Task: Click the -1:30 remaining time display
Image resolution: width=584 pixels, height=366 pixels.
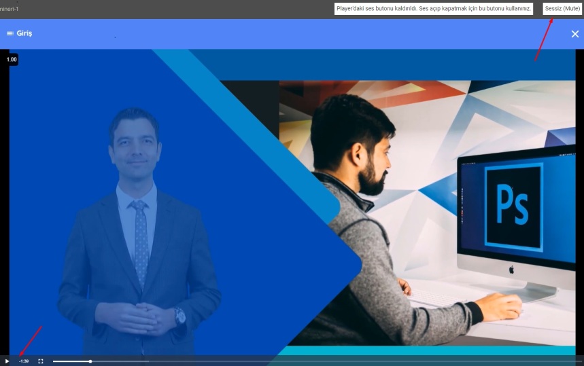Action: 24,361
